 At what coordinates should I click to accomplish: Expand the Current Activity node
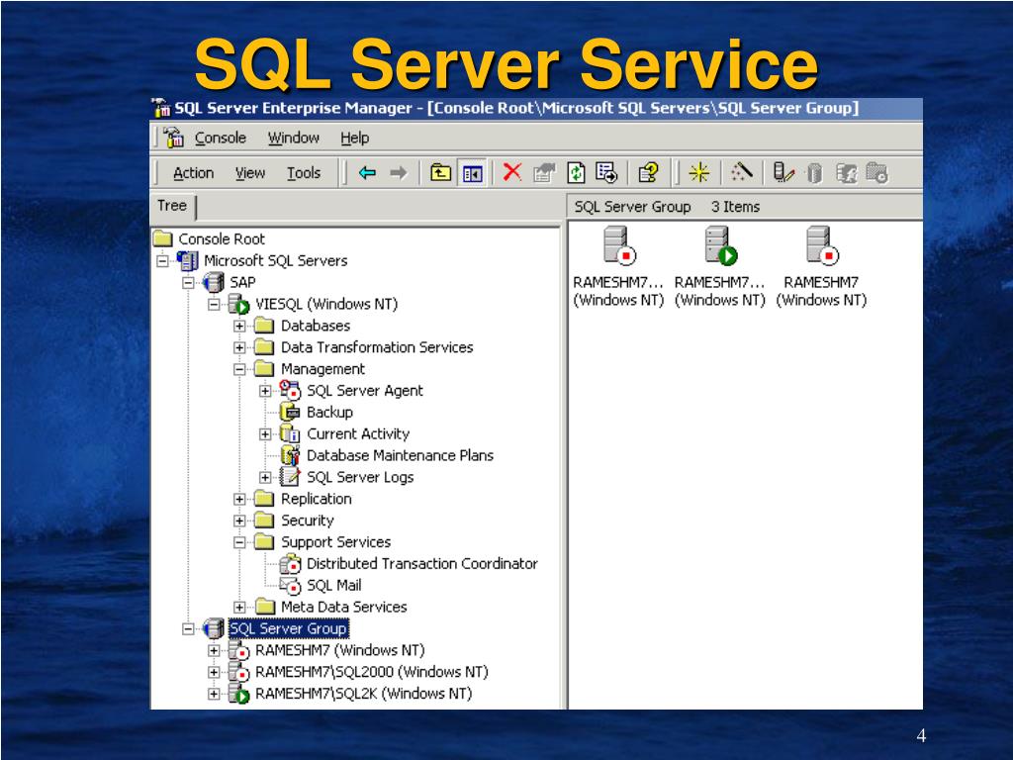click(x=265, y=434)
